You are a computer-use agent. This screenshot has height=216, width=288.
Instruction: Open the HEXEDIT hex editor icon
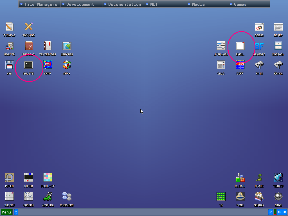[x=259, y=46]
